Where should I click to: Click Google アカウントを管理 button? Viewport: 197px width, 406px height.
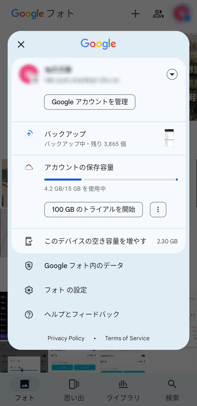[90, 102]
